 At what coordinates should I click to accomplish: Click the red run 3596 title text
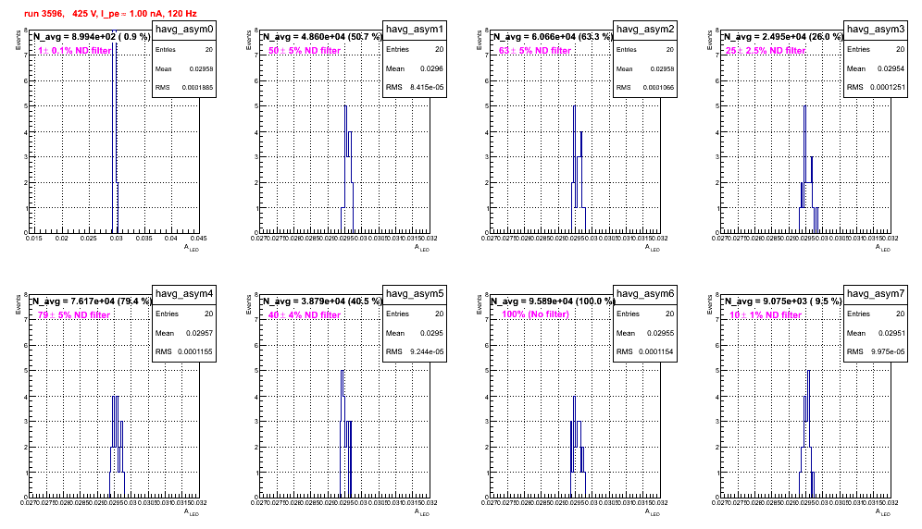110,13
